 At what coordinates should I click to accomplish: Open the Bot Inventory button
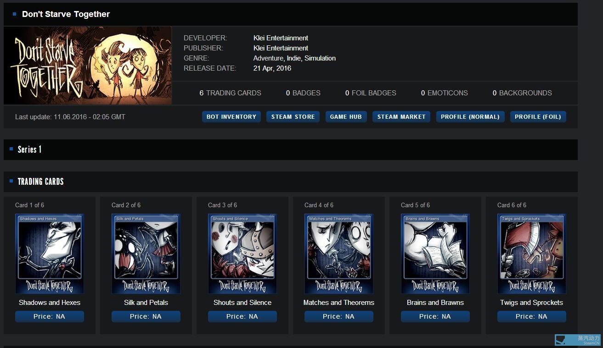tap(231, 117)
